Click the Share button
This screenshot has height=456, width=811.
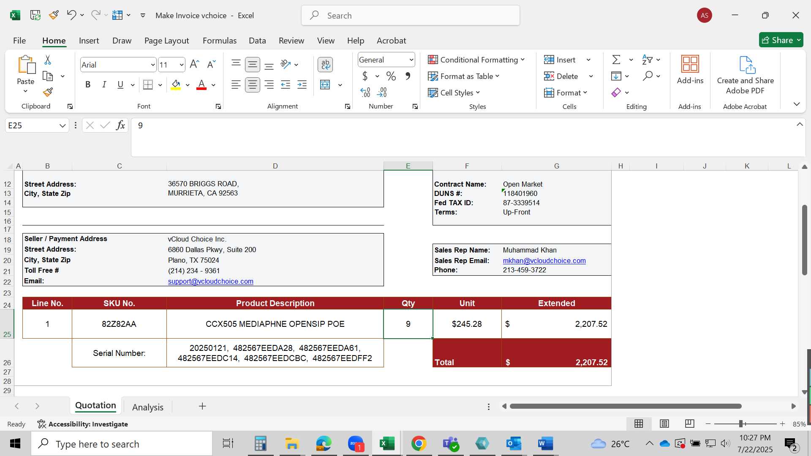point(781,40)
